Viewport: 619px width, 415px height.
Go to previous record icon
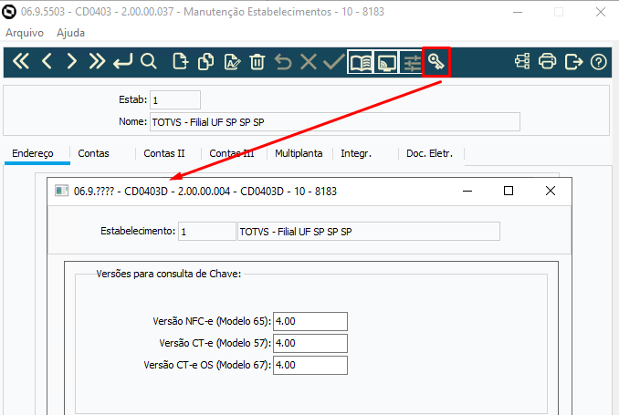47,62
